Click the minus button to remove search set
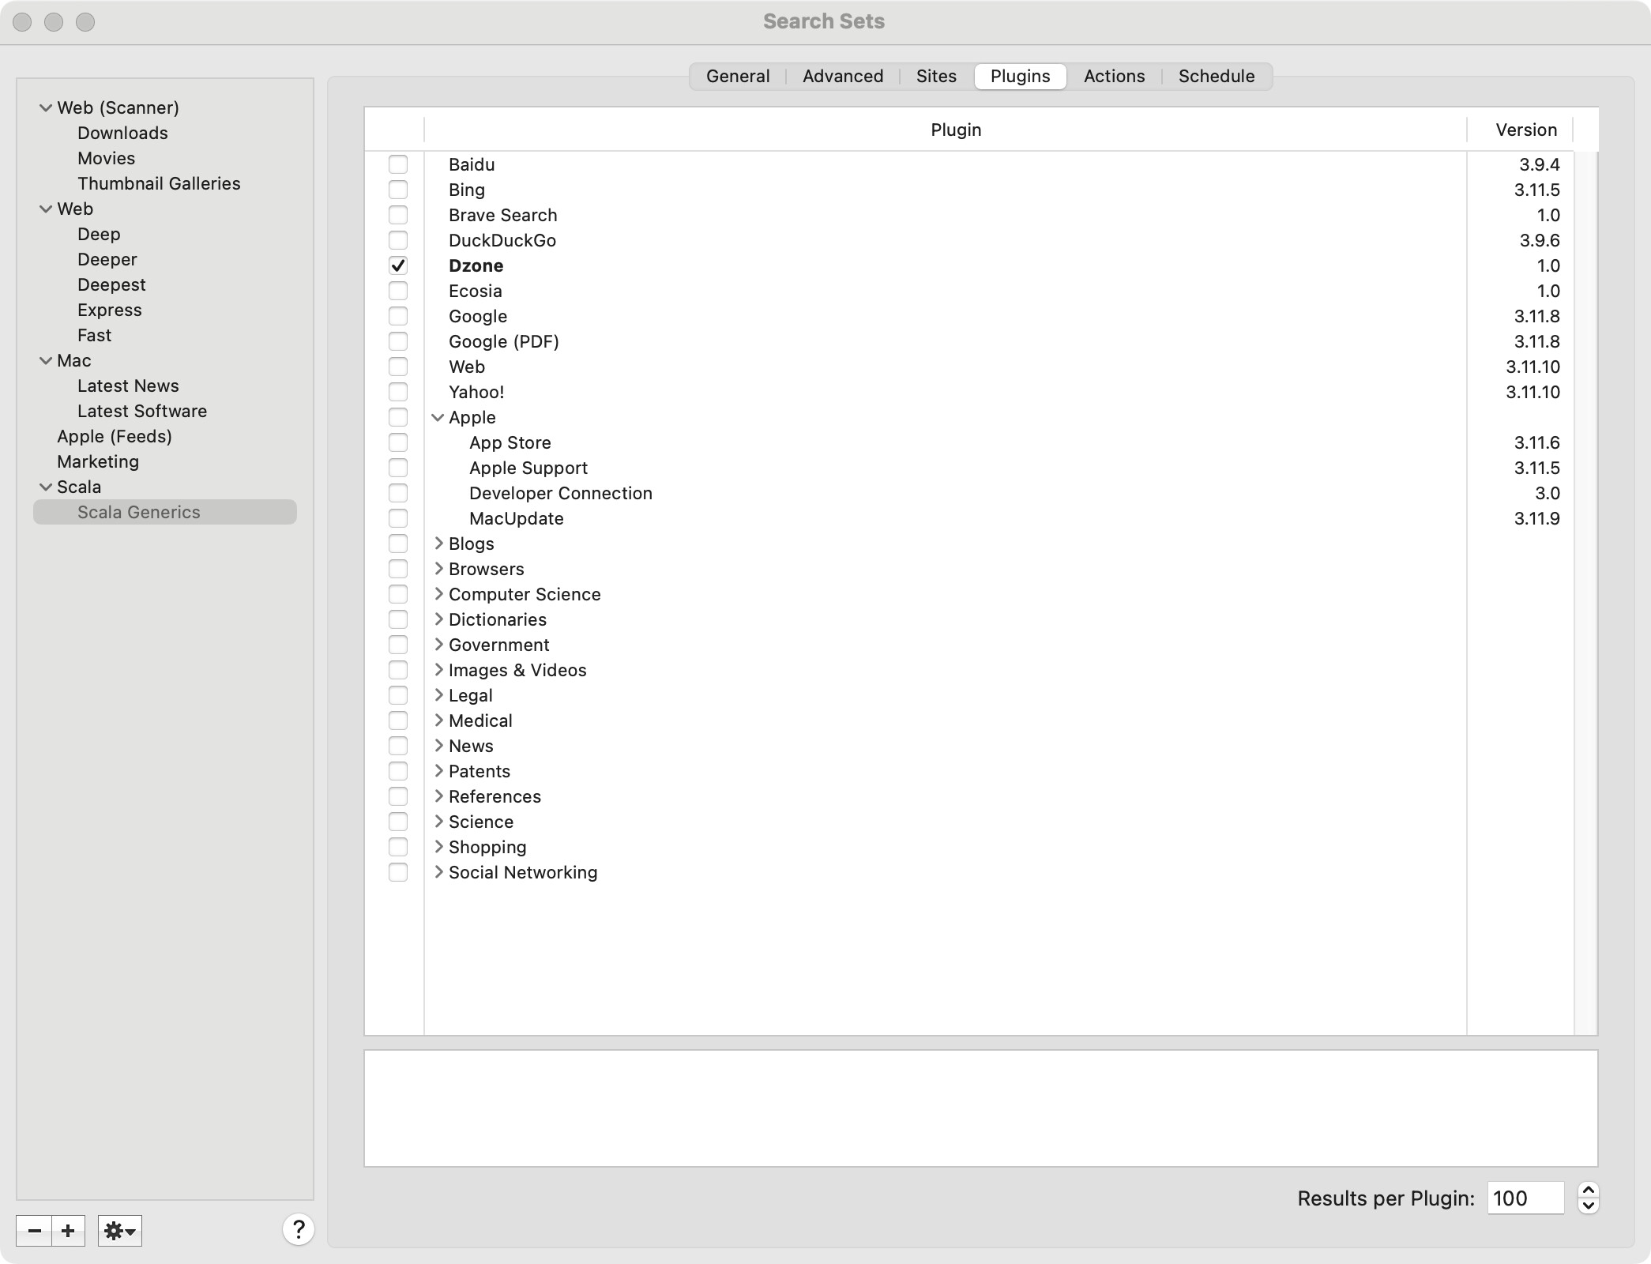The width and height of the screenshot is (1651, 1264). [34, 1230]
